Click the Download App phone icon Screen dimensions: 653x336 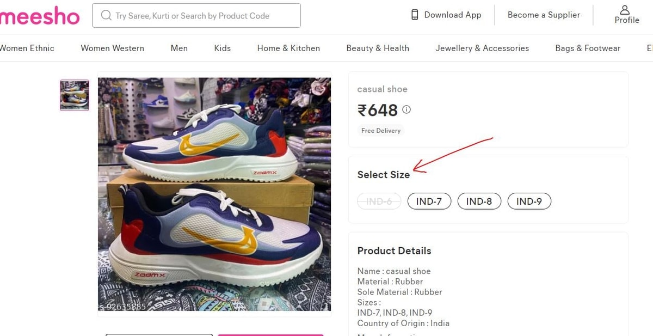(x=415, y=15)
